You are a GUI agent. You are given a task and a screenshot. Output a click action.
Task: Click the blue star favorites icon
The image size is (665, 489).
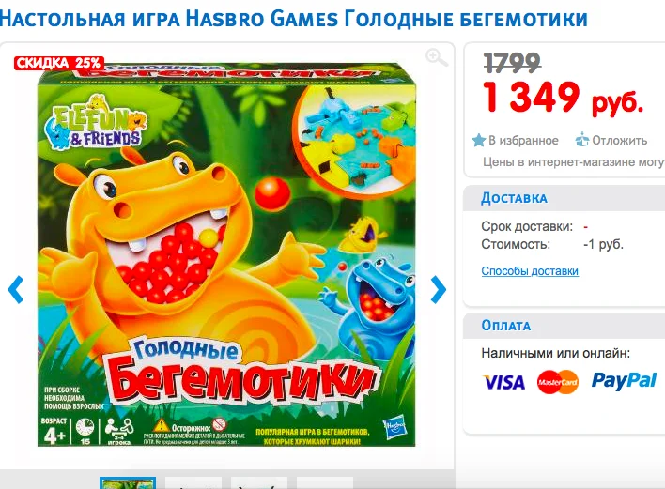click(478, 140)
